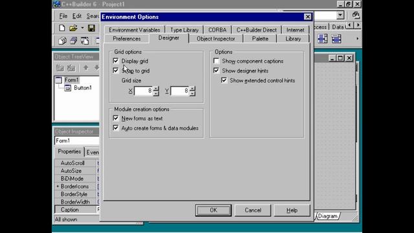Open the Environment Variables tab
Viewport: 414px width, 233px height.
(x=135, y=30)
